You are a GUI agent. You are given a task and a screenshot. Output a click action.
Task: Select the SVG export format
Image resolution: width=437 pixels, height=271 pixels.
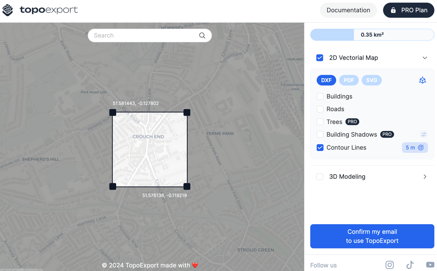(x=371, y=80)
